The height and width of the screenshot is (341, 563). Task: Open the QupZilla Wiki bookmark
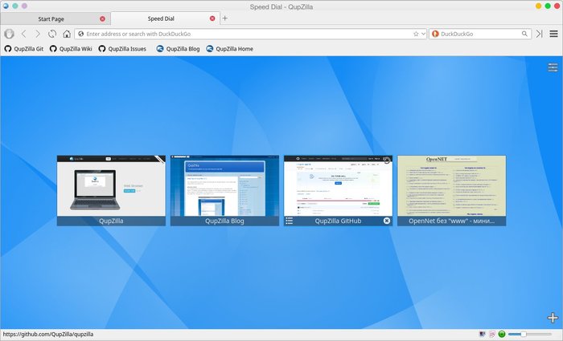tap(71, 49)
